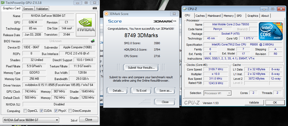The height and width of the screenshot is (126, 288).
Task: Click the NVIDIA SLI Disabled field
Action: (59, 104)
